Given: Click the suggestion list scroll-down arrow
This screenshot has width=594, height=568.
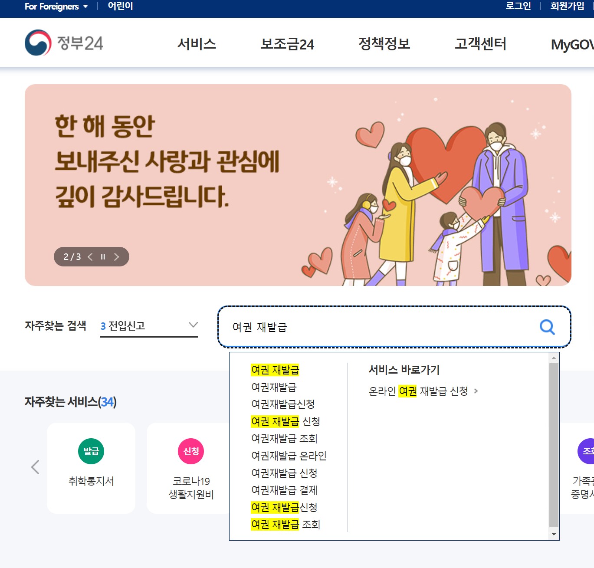Looking at the screenshot, I should (x=553, y=534).
